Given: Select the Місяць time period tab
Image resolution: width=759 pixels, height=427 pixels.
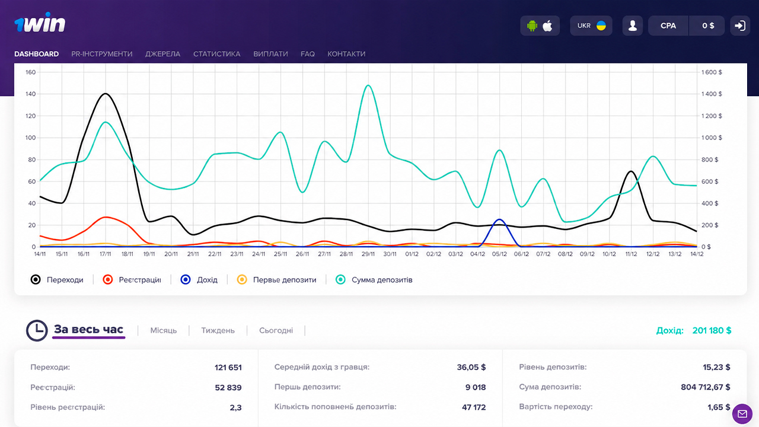Looking at the screenshot, I should (x=164, y=330).
